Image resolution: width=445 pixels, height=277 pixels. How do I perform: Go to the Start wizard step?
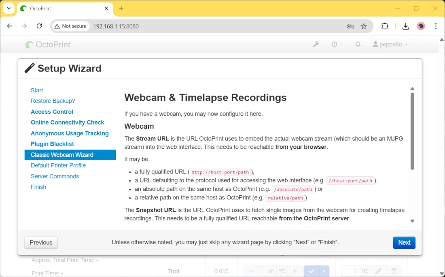coord(37,90)
